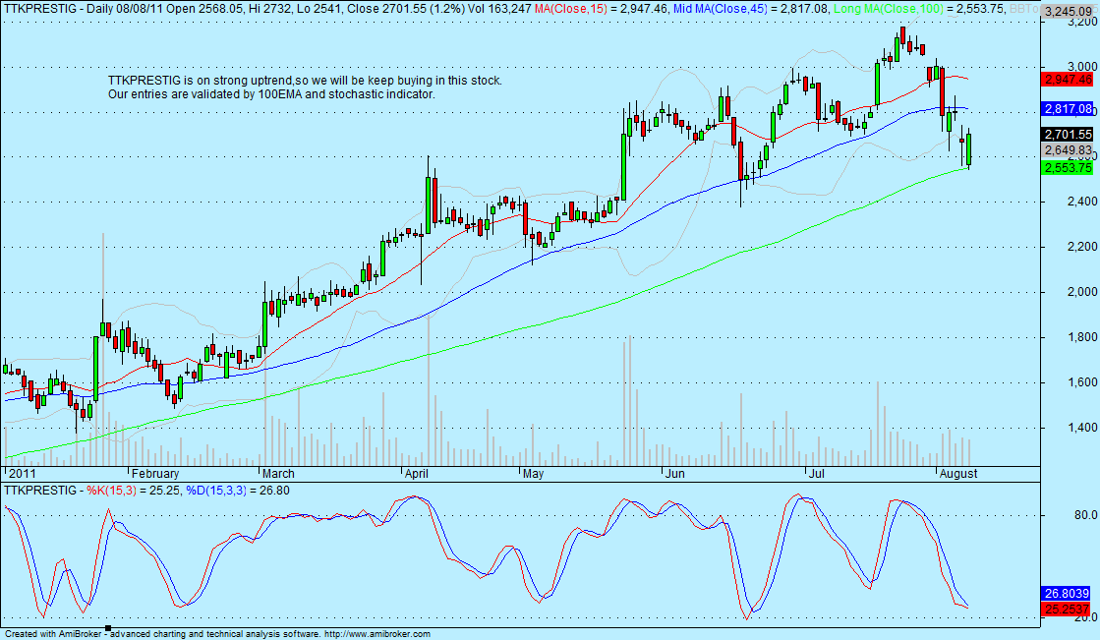Click the black 2,701.55 last-price tag
This screenshot has height=640, width=1100.
point(1068,134)
